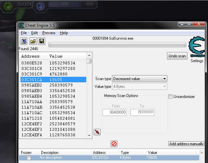Toggle Frozen checkbox for address 03C301CA

coord(29,158)
